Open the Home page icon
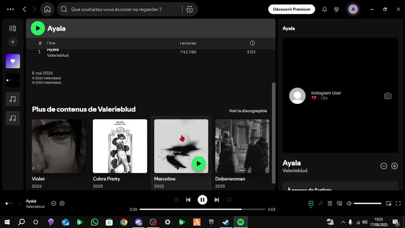This screenshot has height=228, width=405. 47,9
